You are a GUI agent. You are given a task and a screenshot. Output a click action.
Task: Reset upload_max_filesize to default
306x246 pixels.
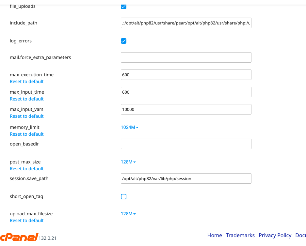27,221
